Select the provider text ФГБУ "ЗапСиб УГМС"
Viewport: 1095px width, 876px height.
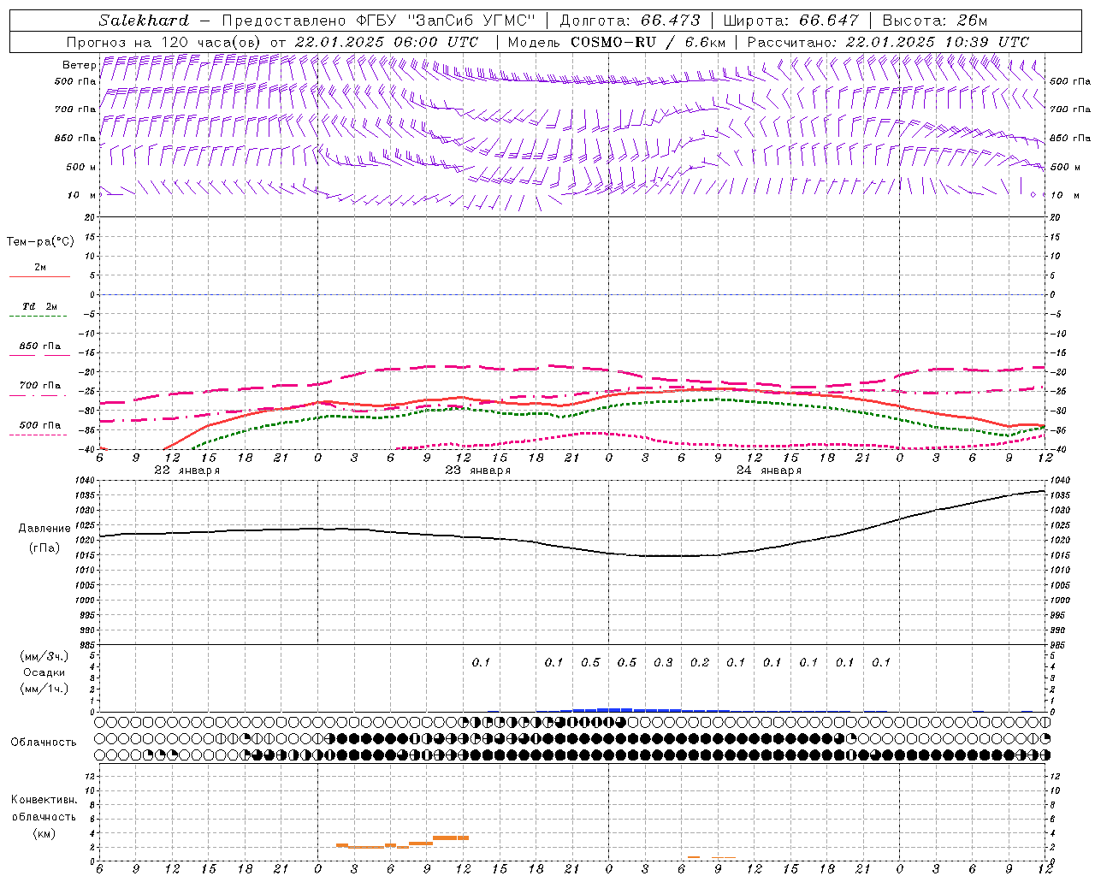pyautogui.click(x=445, y=21)
